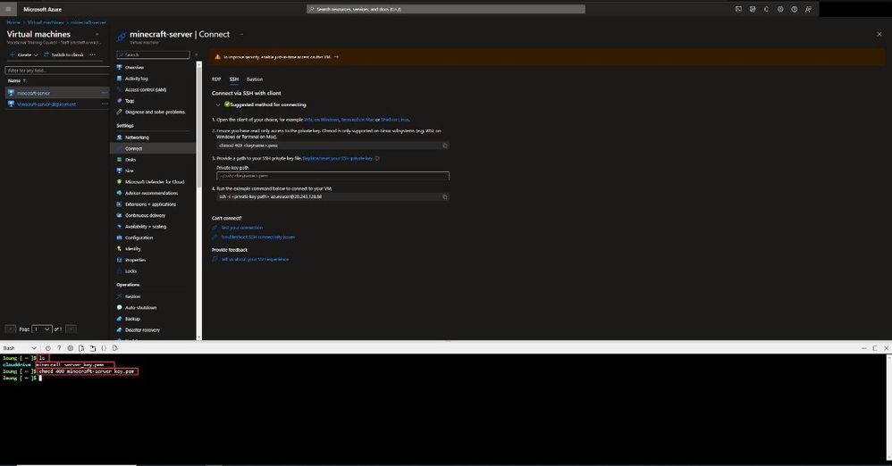
Task: Focus the global Search resources box
Action: point(445,9)
